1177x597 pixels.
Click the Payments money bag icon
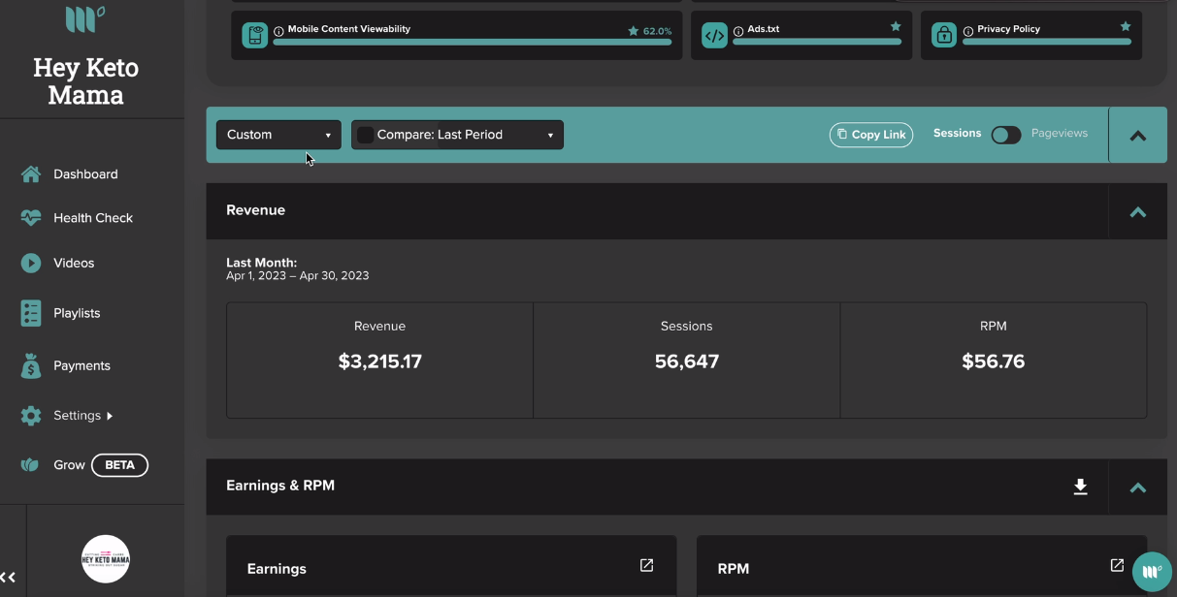point(31,365)
